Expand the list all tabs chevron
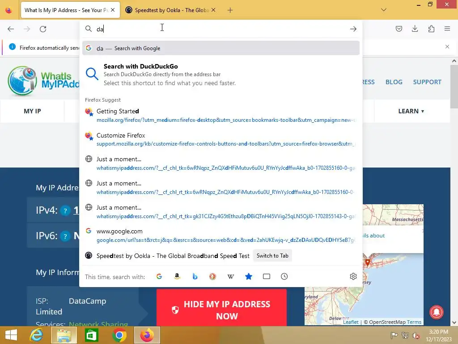Screen dimensions: 458x344 pos(384,10)
